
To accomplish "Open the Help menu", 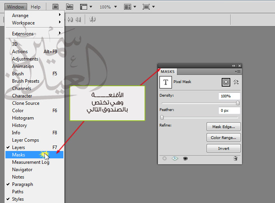I will point(35,7).
